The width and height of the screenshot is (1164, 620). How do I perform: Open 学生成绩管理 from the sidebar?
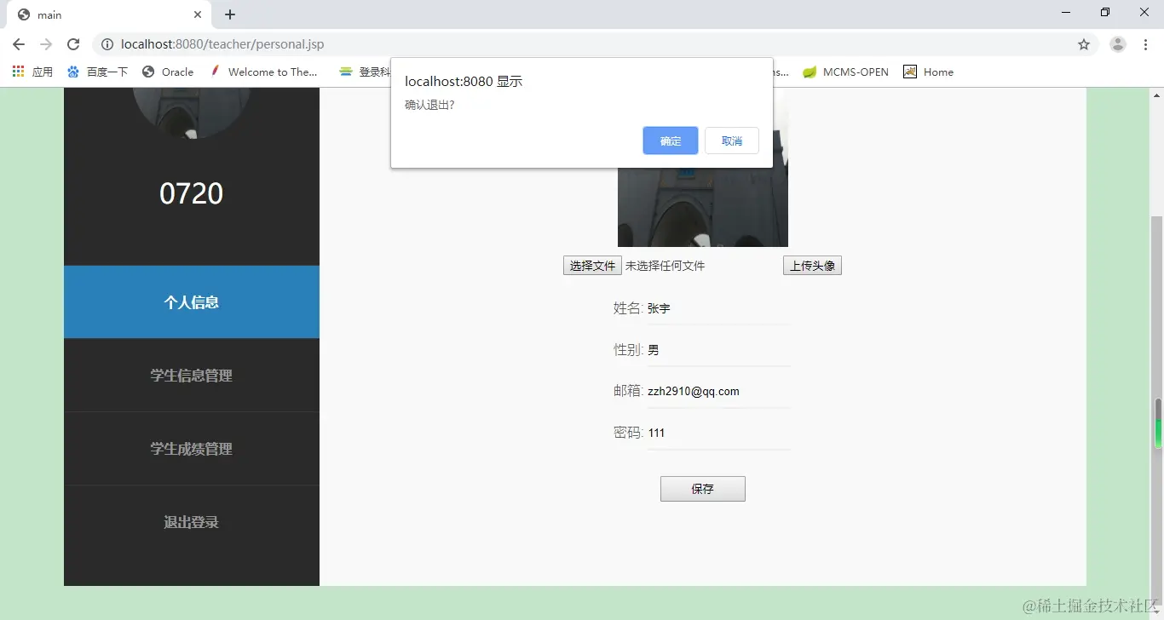[191, 449]
